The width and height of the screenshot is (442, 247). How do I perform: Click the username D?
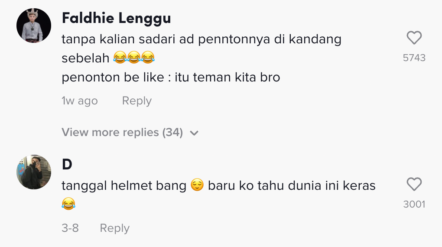[x=67, y=165]
